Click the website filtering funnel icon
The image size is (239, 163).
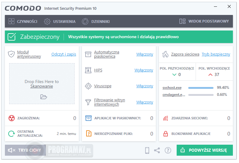(88, 102)
